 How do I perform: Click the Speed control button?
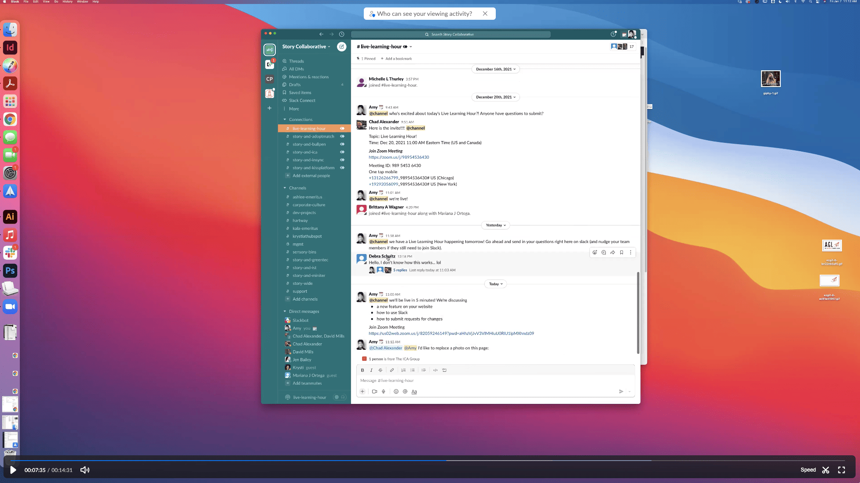[808, 470]
